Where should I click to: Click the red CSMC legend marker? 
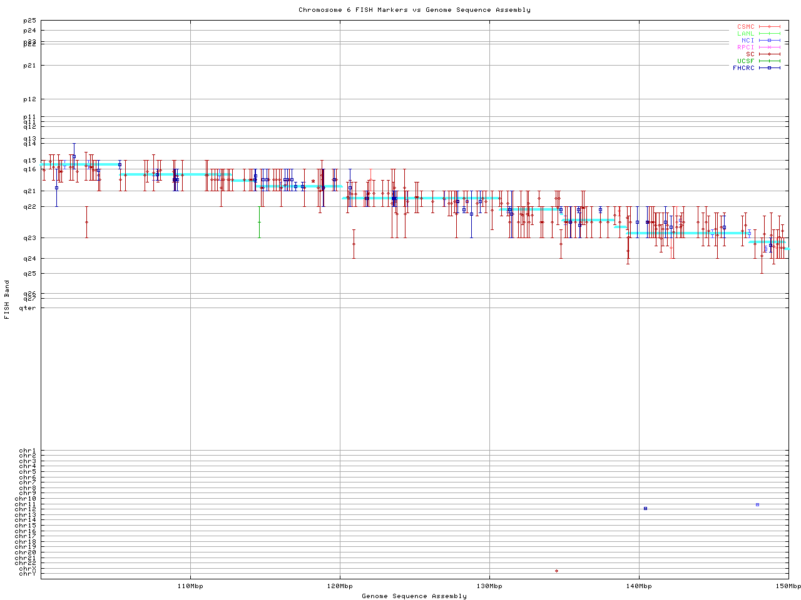[x=769, y=27]
